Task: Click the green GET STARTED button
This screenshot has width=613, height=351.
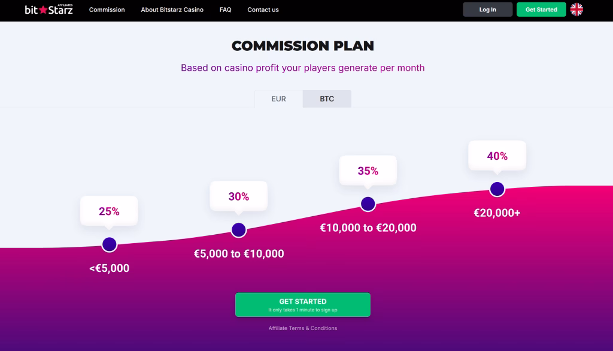Action: pos(302,304)
